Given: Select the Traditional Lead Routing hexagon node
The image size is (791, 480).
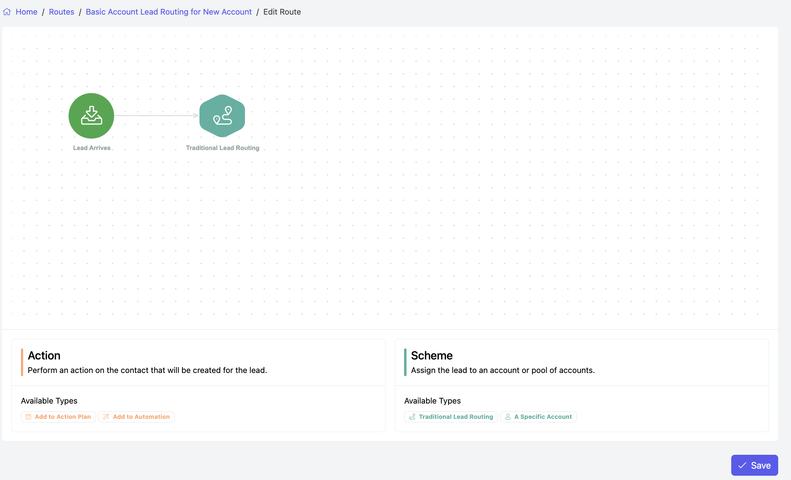Looking at the screenshot, I should [x=222, y=116].
